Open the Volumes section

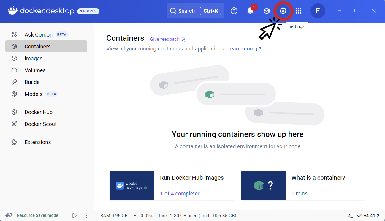click(14, 70)
